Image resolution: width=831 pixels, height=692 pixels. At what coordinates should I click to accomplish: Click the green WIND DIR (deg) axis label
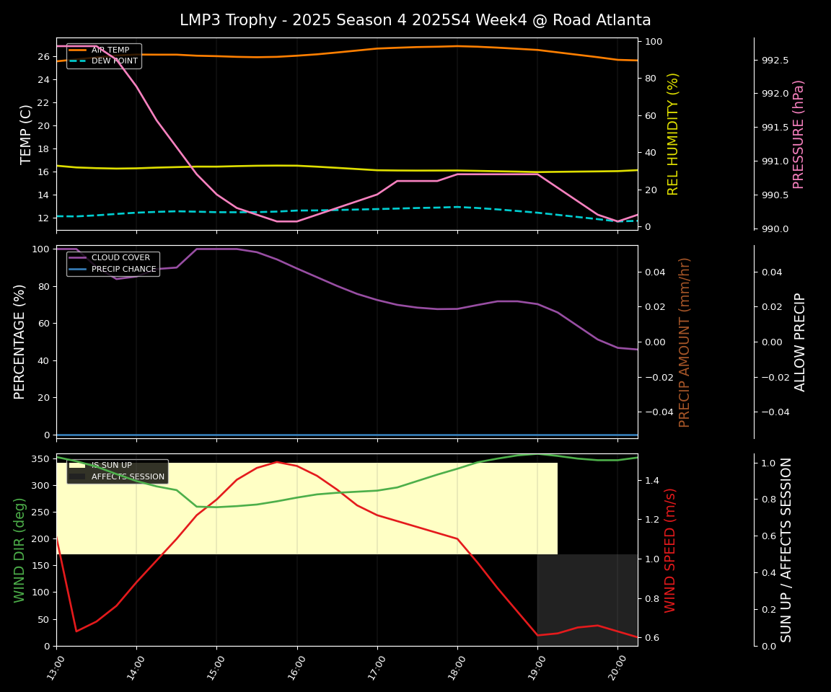click(x=20, y=549)
